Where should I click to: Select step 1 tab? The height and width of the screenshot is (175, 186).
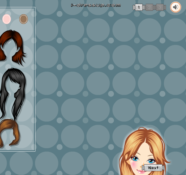point(139,7)
